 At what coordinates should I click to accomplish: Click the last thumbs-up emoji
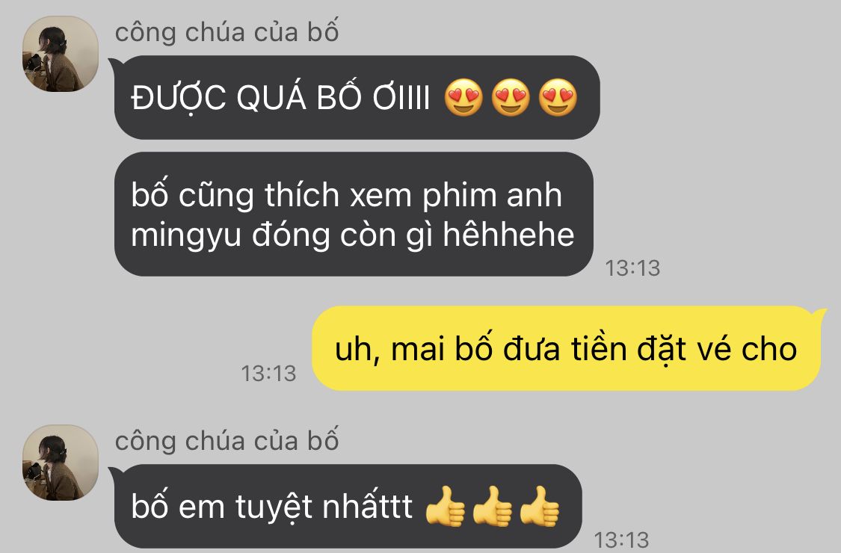(540, 507)
